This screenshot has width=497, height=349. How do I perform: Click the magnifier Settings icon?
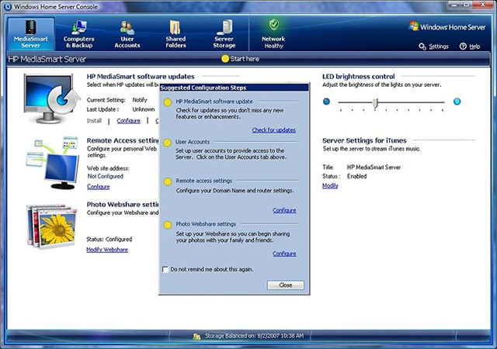tap(422, 47)
